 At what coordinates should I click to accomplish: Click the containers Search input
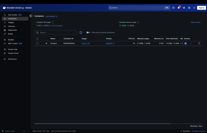pos(55,32)
